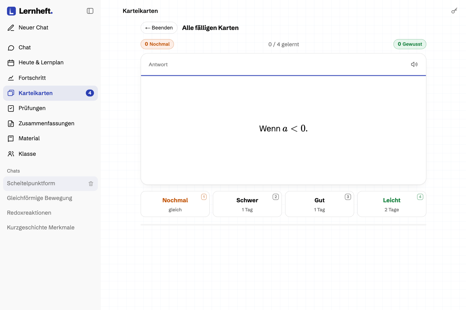Open the Fortschritt page
The width and height of the screenshot is (466, 310).
coord(50,78)
